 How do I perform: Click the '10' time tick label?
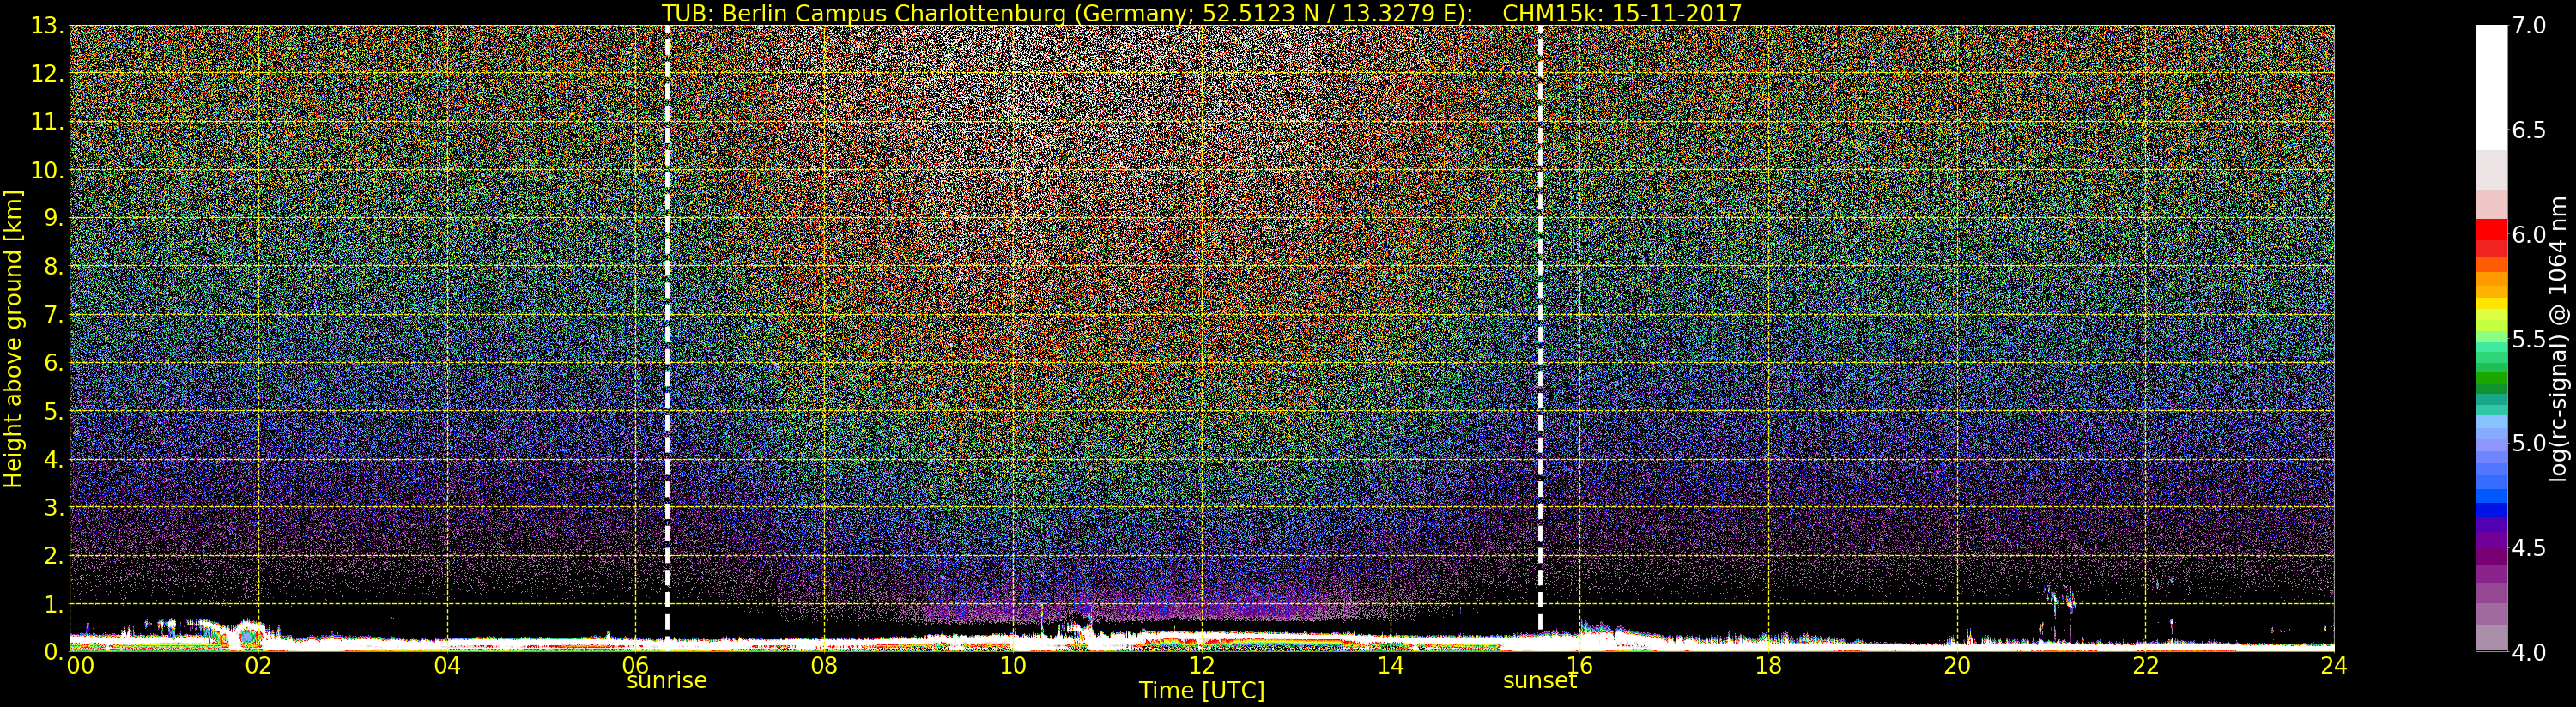[x=1013, y=666]
